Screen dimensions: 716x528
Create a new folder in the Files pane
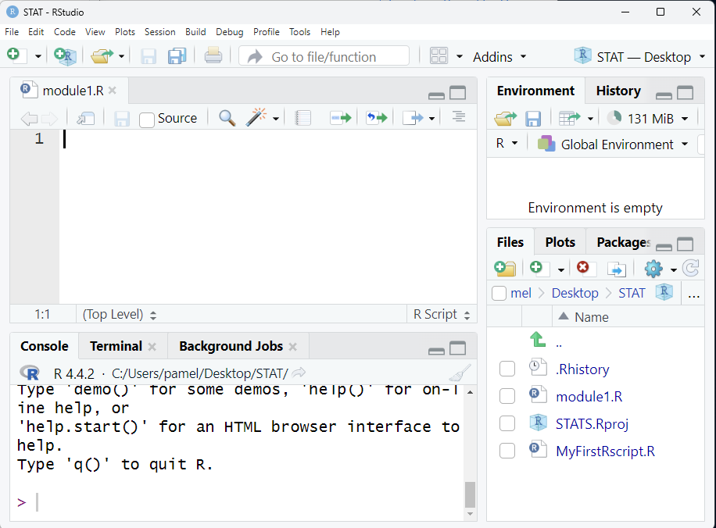505,268
